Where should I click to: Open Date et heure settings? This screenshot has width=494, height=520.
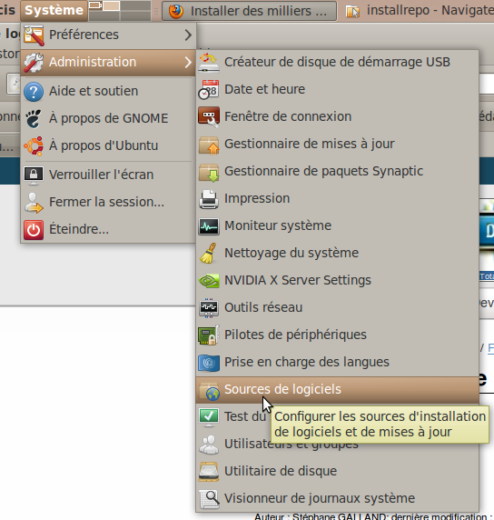[337, 89]
